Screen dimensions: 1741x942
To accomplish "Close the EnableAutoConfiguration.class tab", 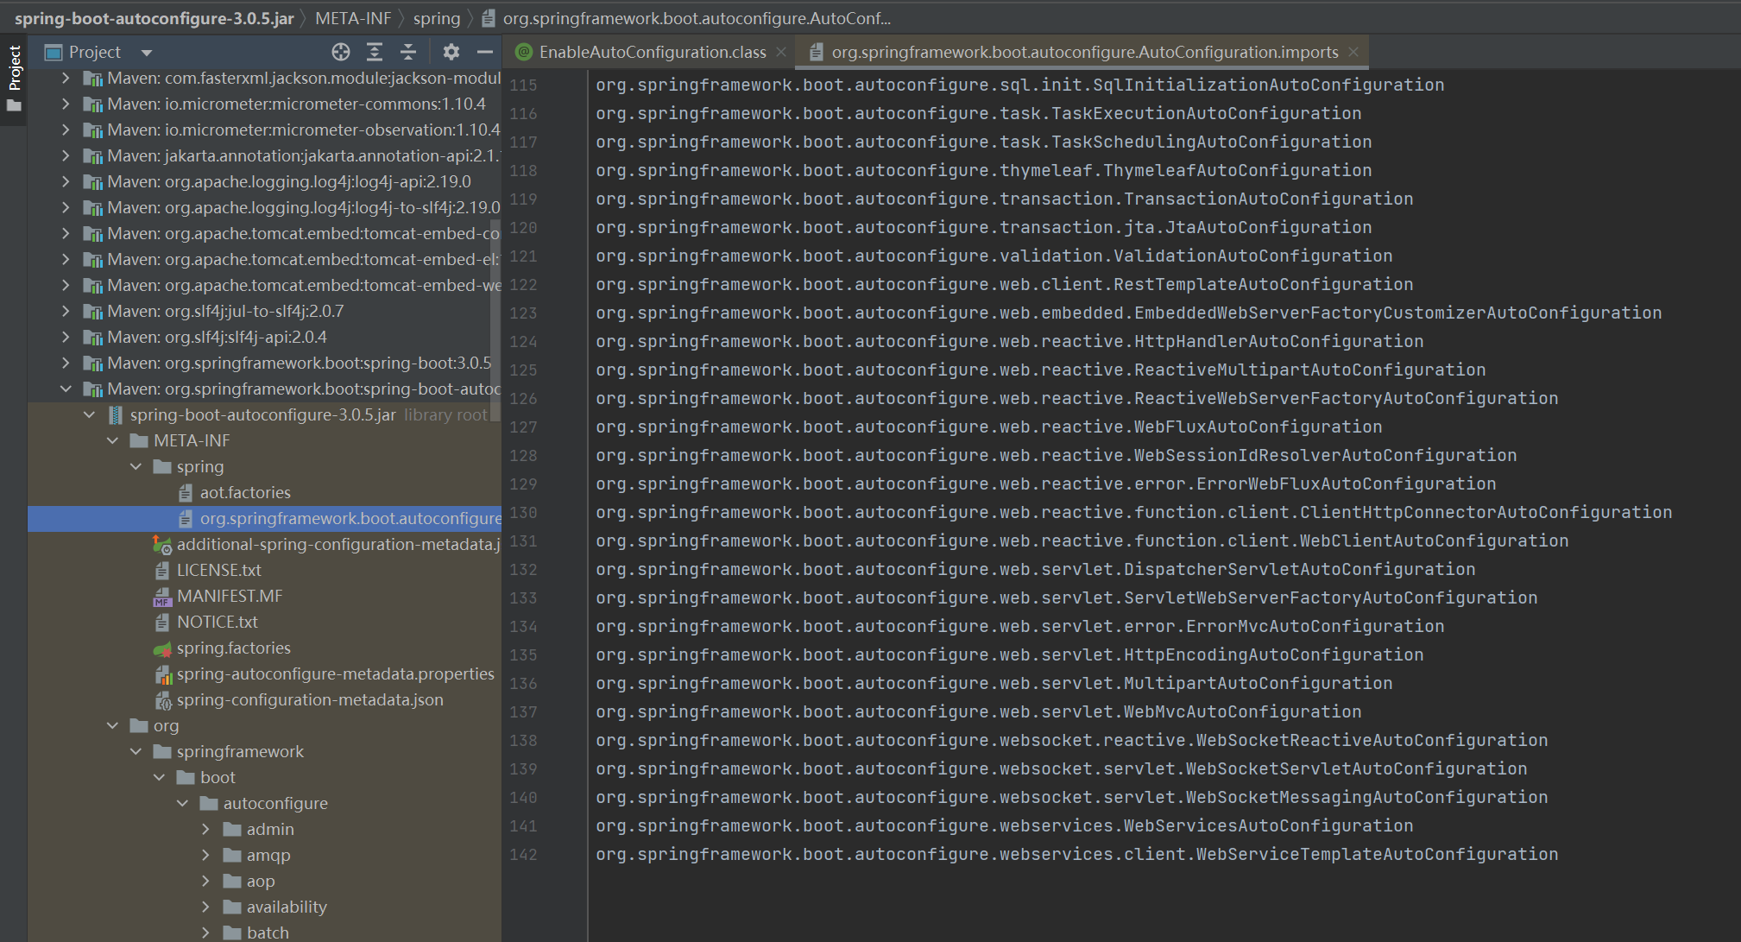I will [781, 52].
